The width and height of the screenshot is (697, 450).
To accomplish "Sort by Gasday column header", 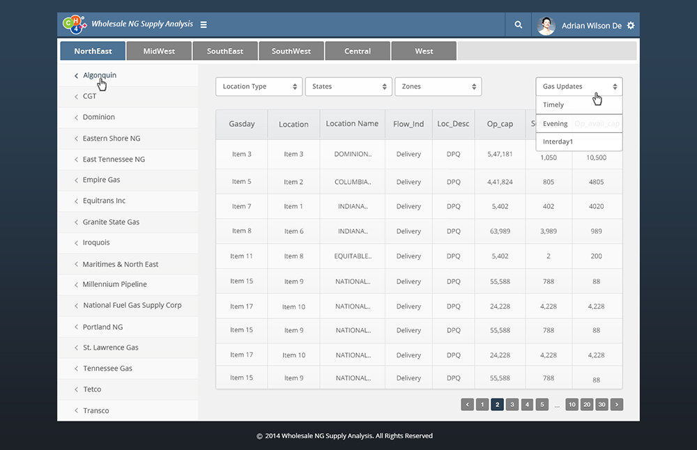I will 241,124.
